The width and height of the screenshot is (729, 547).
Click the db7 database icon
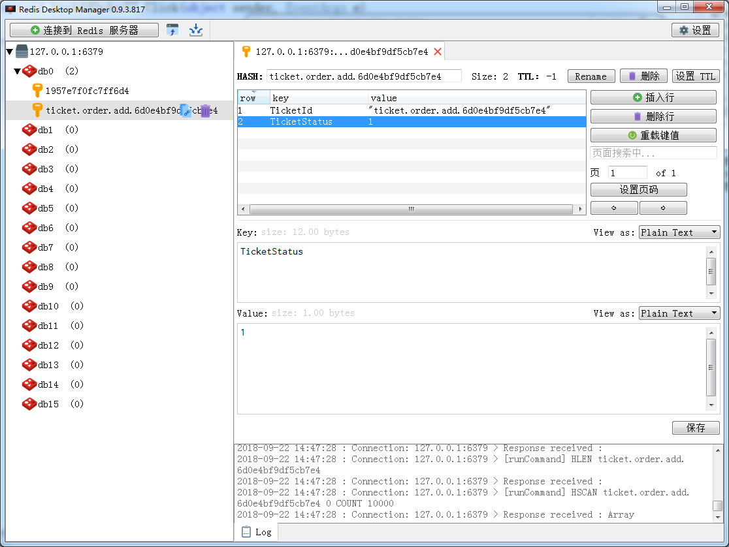(x=29, y=247)
